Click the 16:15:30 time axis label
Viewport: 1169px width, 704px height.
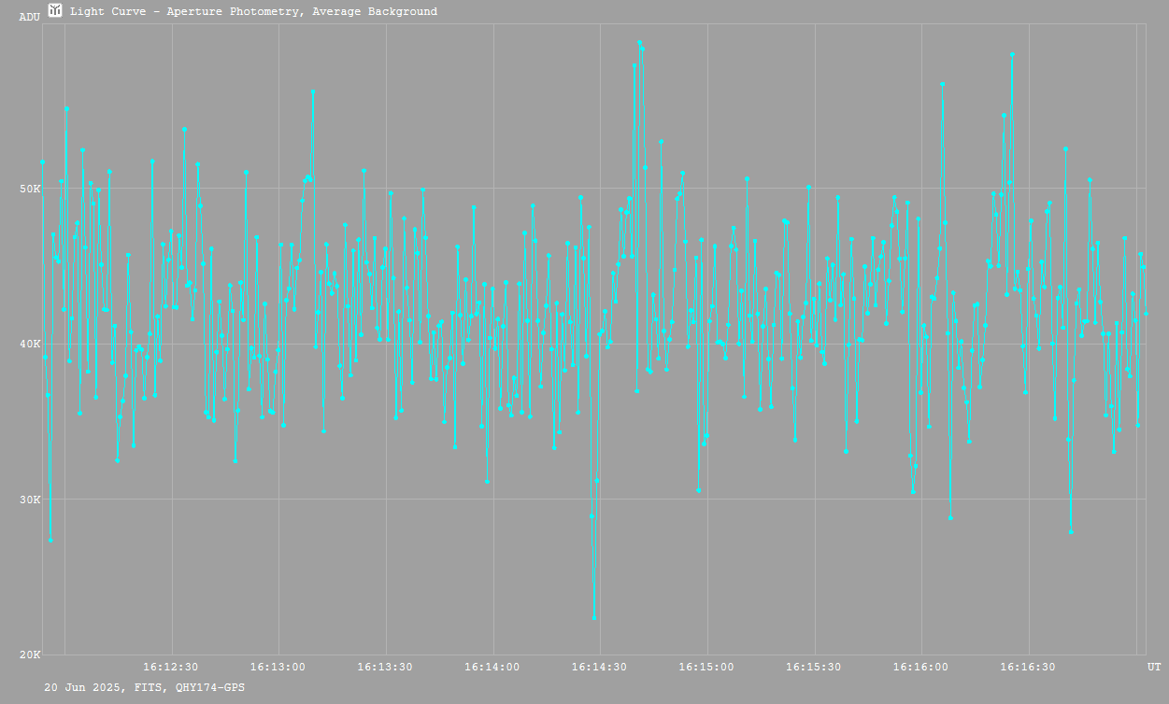coord(814,667)
